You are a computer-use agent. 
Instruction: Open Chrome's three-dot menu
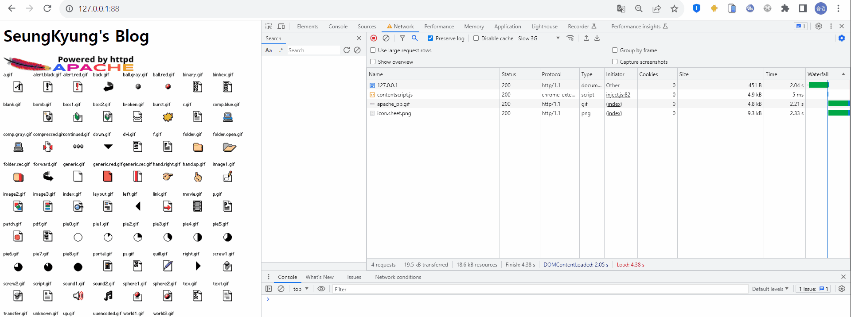tap(838, 8)
